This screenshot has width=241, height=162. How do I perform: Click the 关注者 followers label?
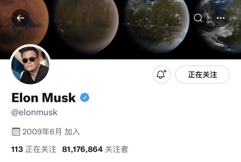[x=116, y=149]
